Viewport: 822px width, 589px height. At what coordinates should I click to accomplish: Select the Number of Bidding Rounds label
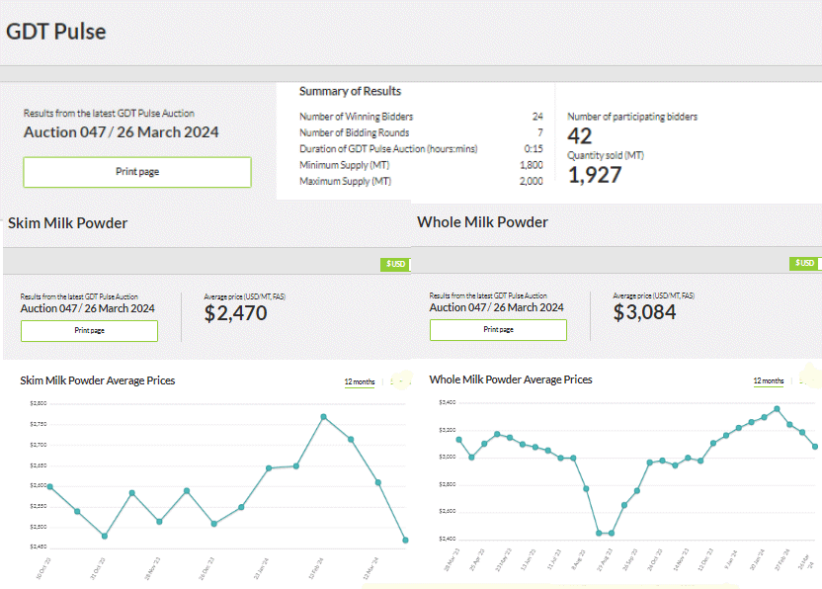(355, 132)
